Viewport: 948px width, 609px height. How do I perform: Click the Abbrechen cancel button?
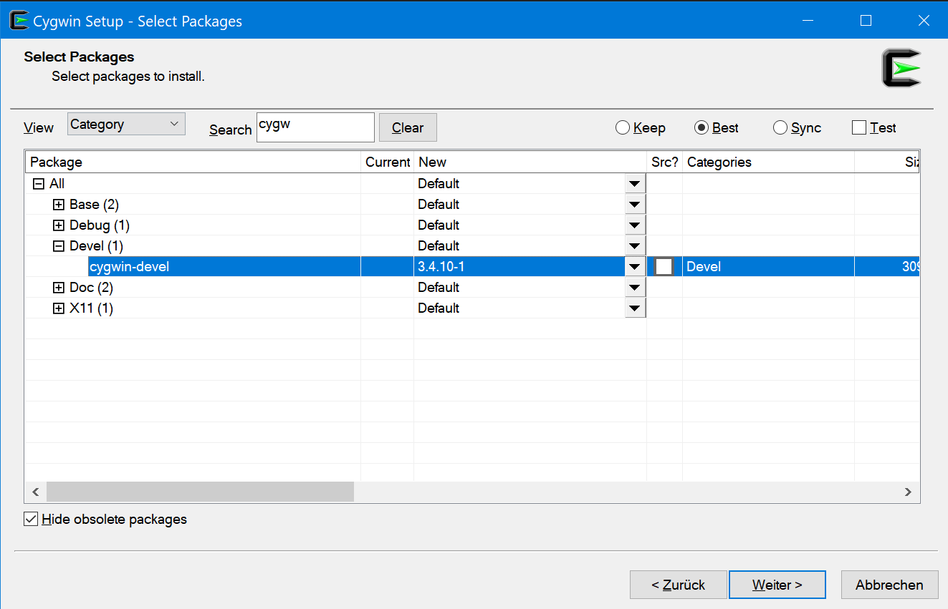[x=889, y=585]
